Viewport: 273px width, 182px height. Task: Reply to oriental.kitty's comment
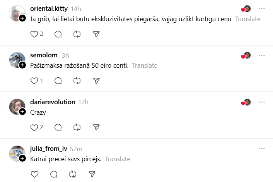pos(58,34)
